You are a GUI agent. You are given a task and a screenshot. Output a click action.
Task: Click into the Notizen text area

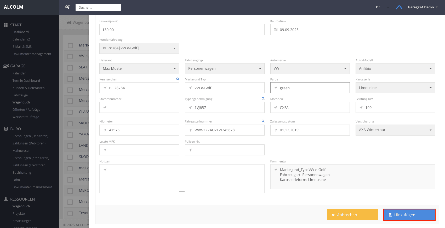click(182, 179)
